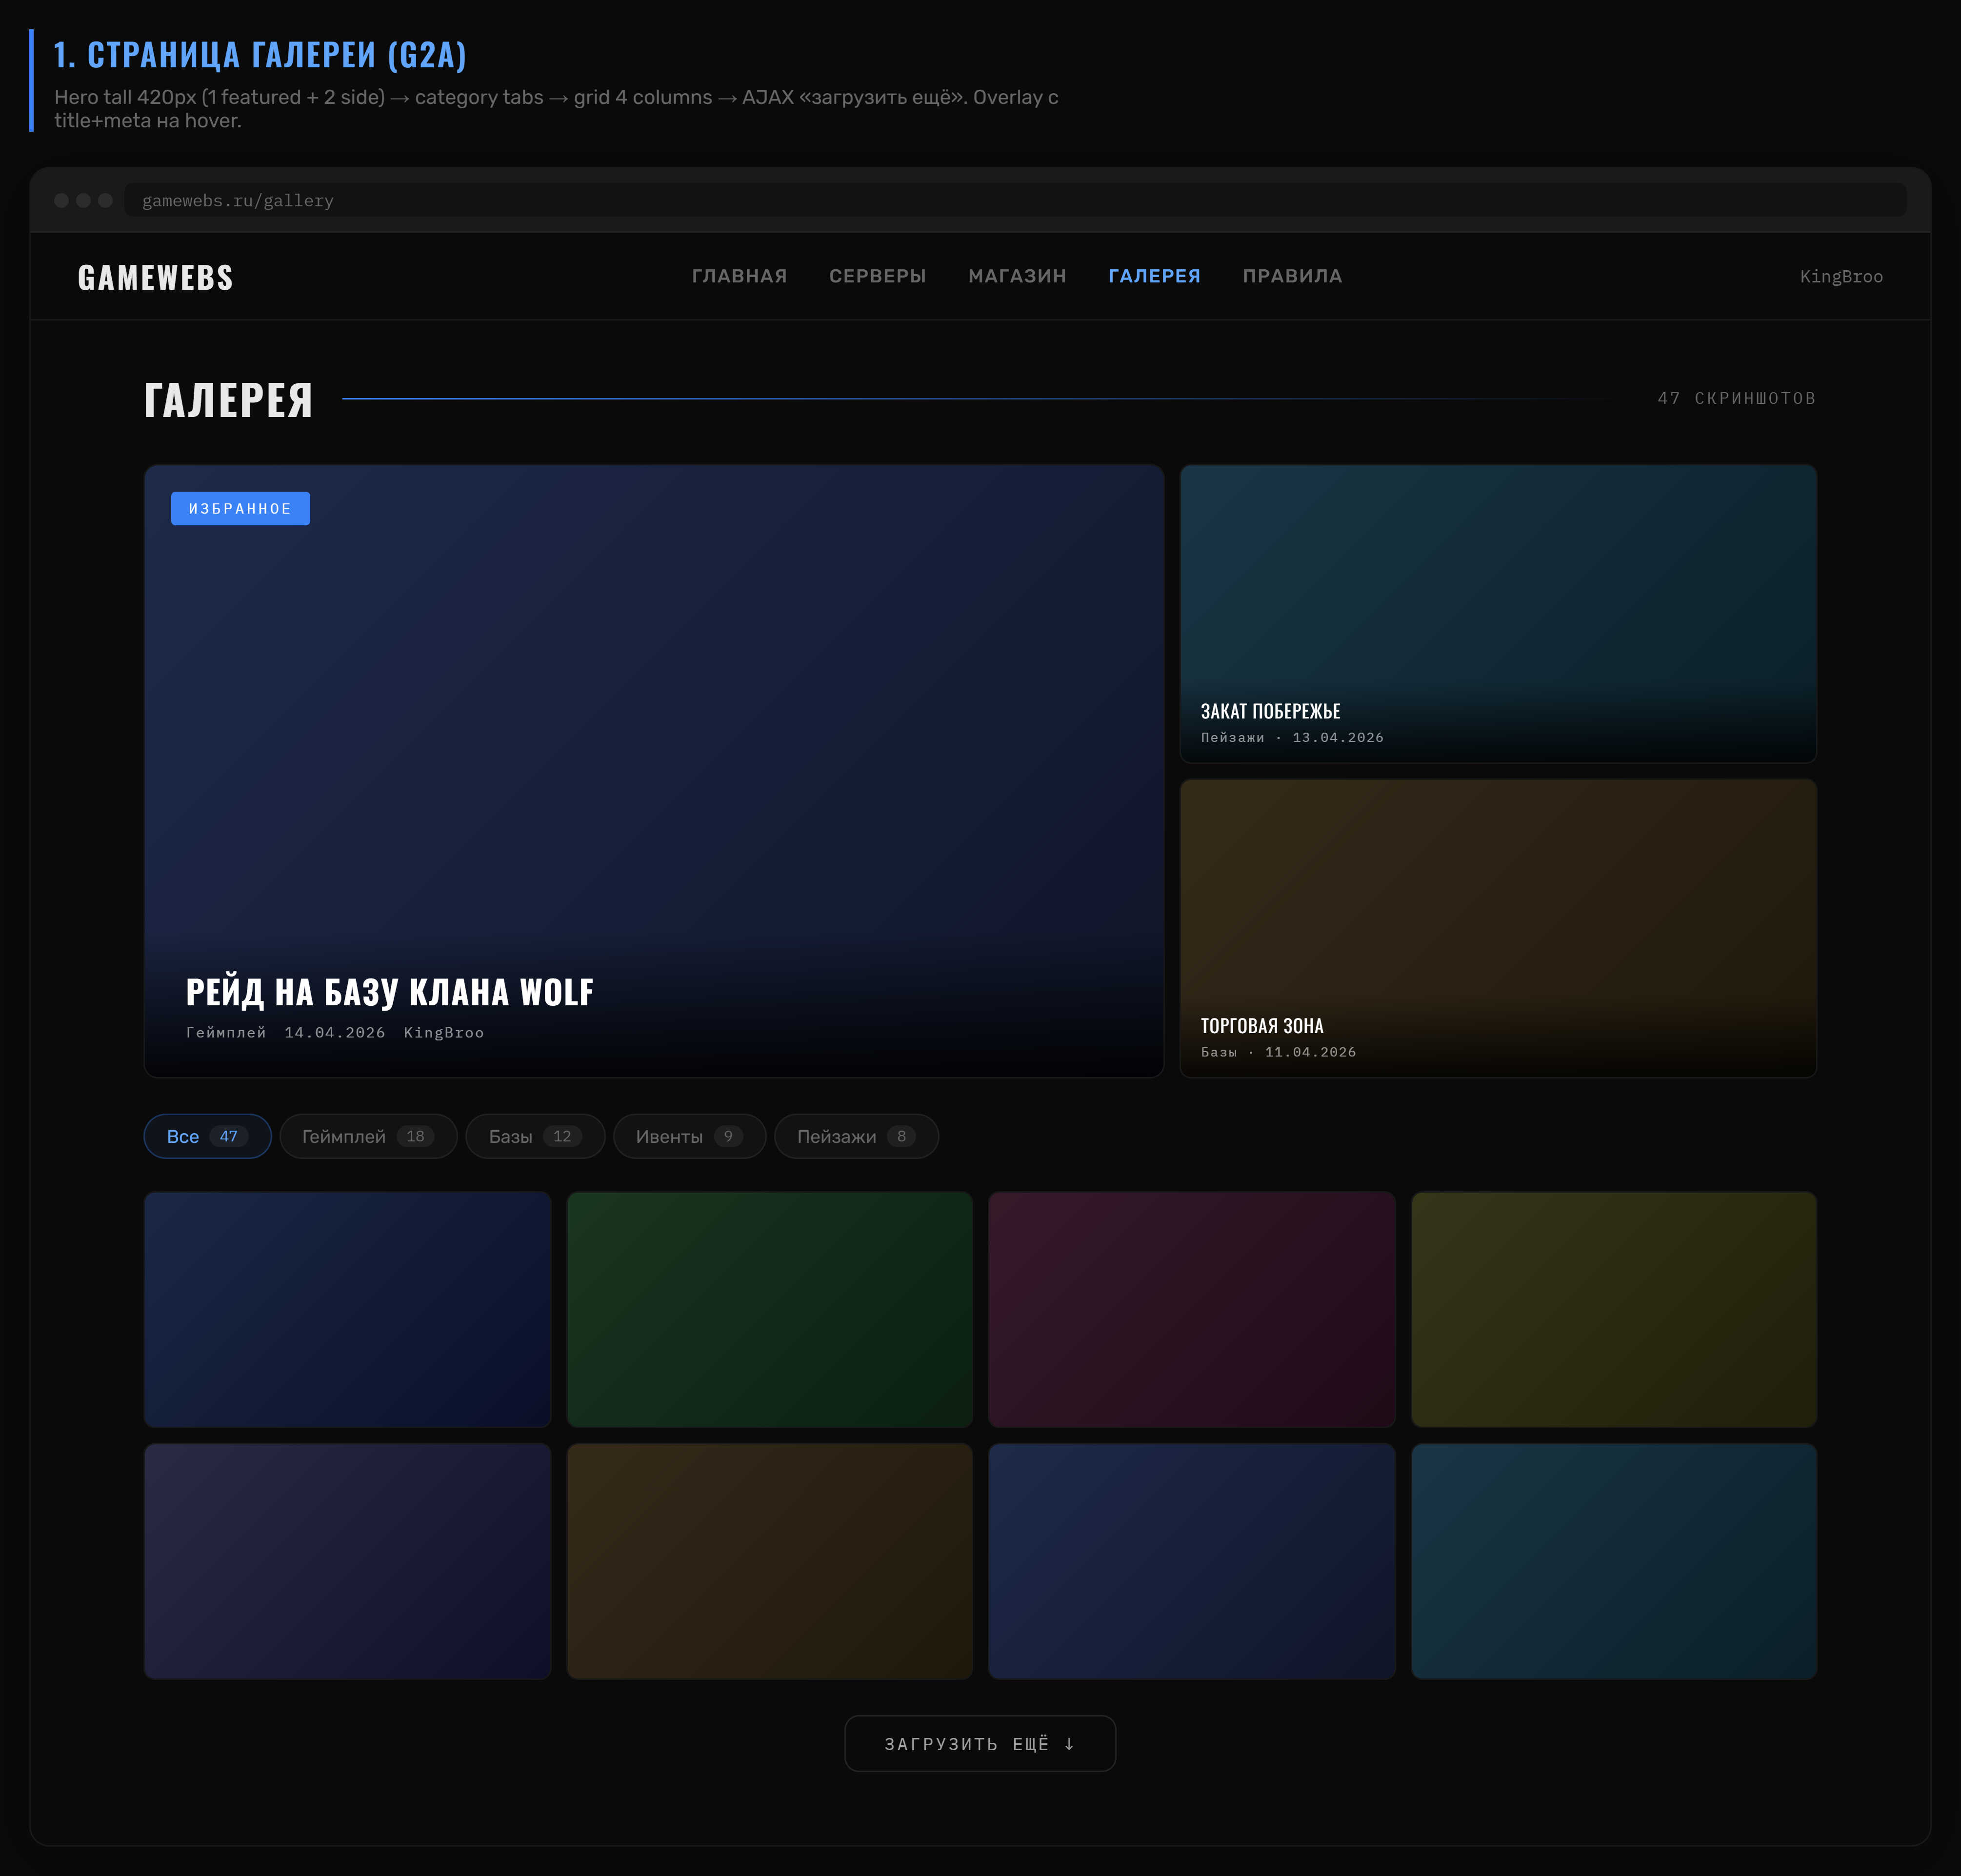Open the teal second-row grid thumbnail

point(1614,1561)
